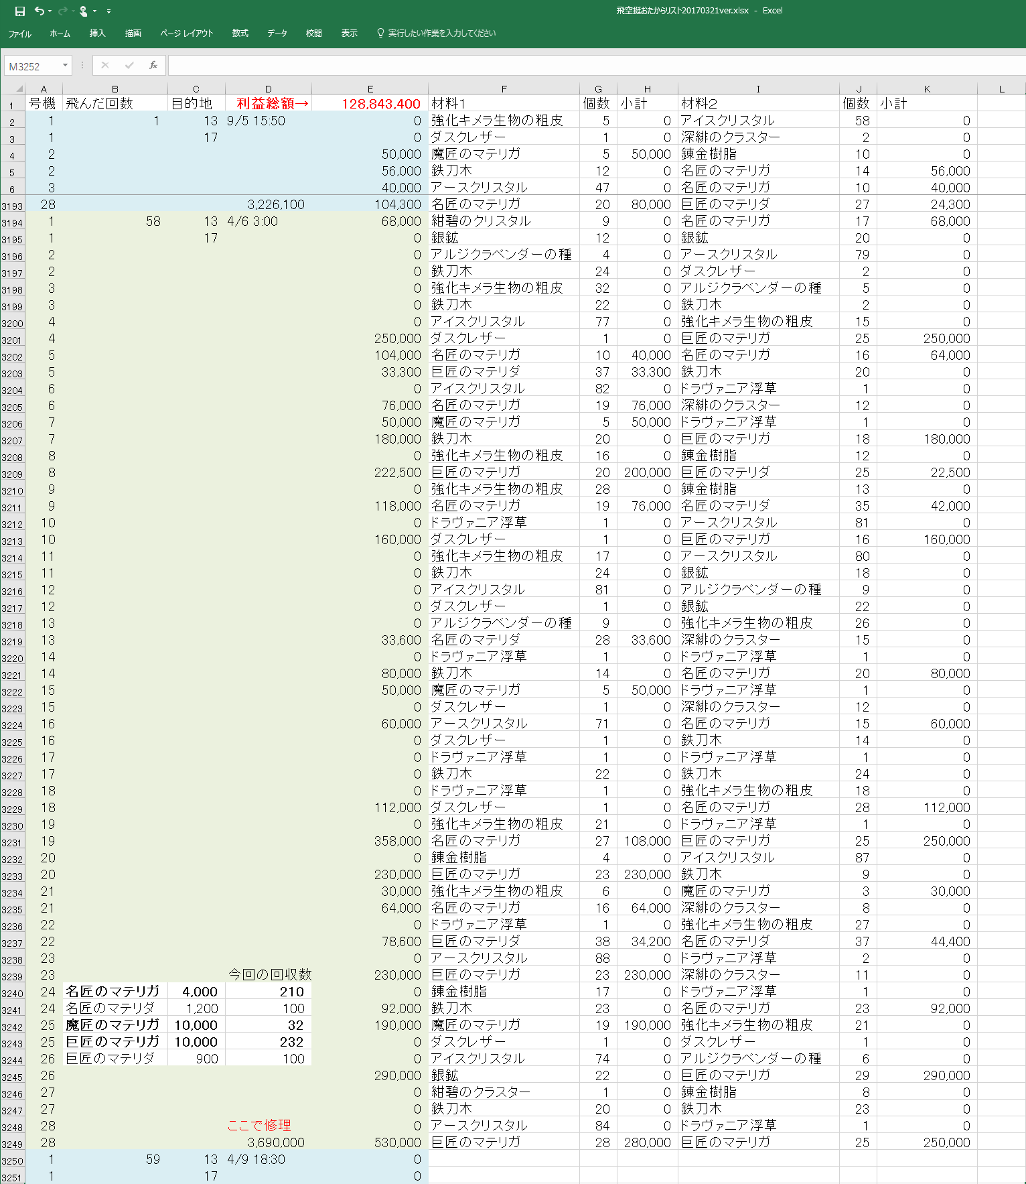
Task: Open the ページ レイアウト ribbon tab
Action: pos(186,33)
